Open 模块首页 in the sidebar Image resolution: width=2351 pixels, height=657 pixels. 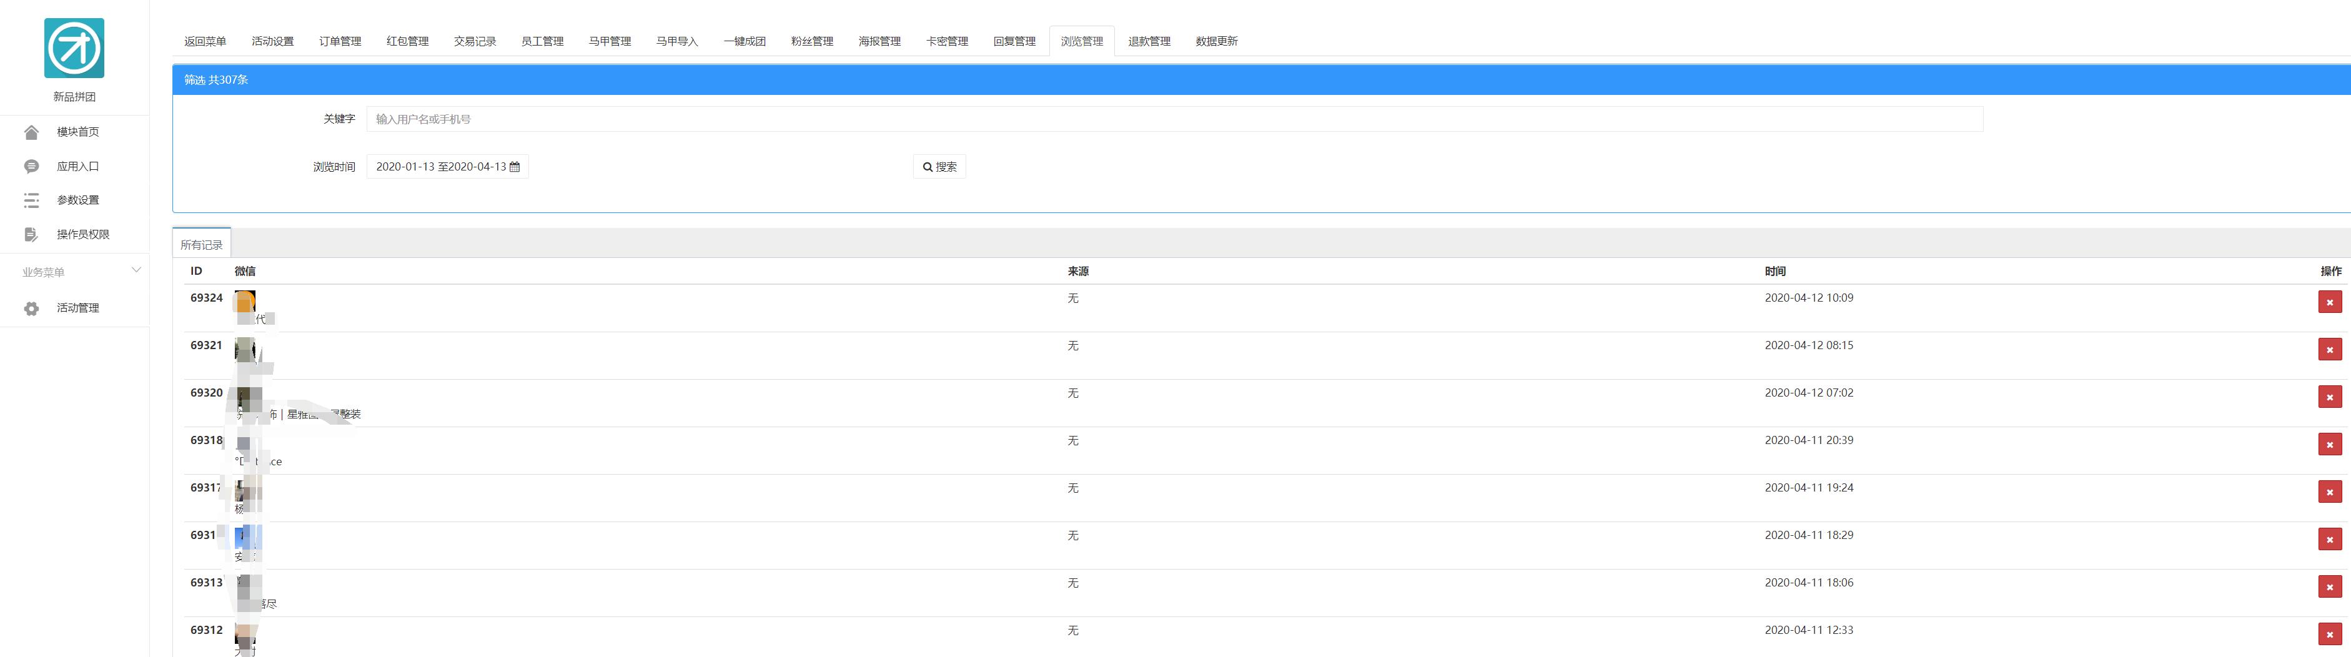77,132
